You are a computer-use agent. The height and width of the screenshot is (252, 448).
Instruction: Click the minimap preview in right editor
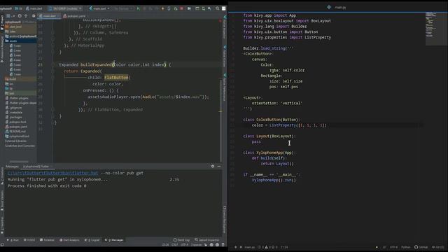pos(436,29)
